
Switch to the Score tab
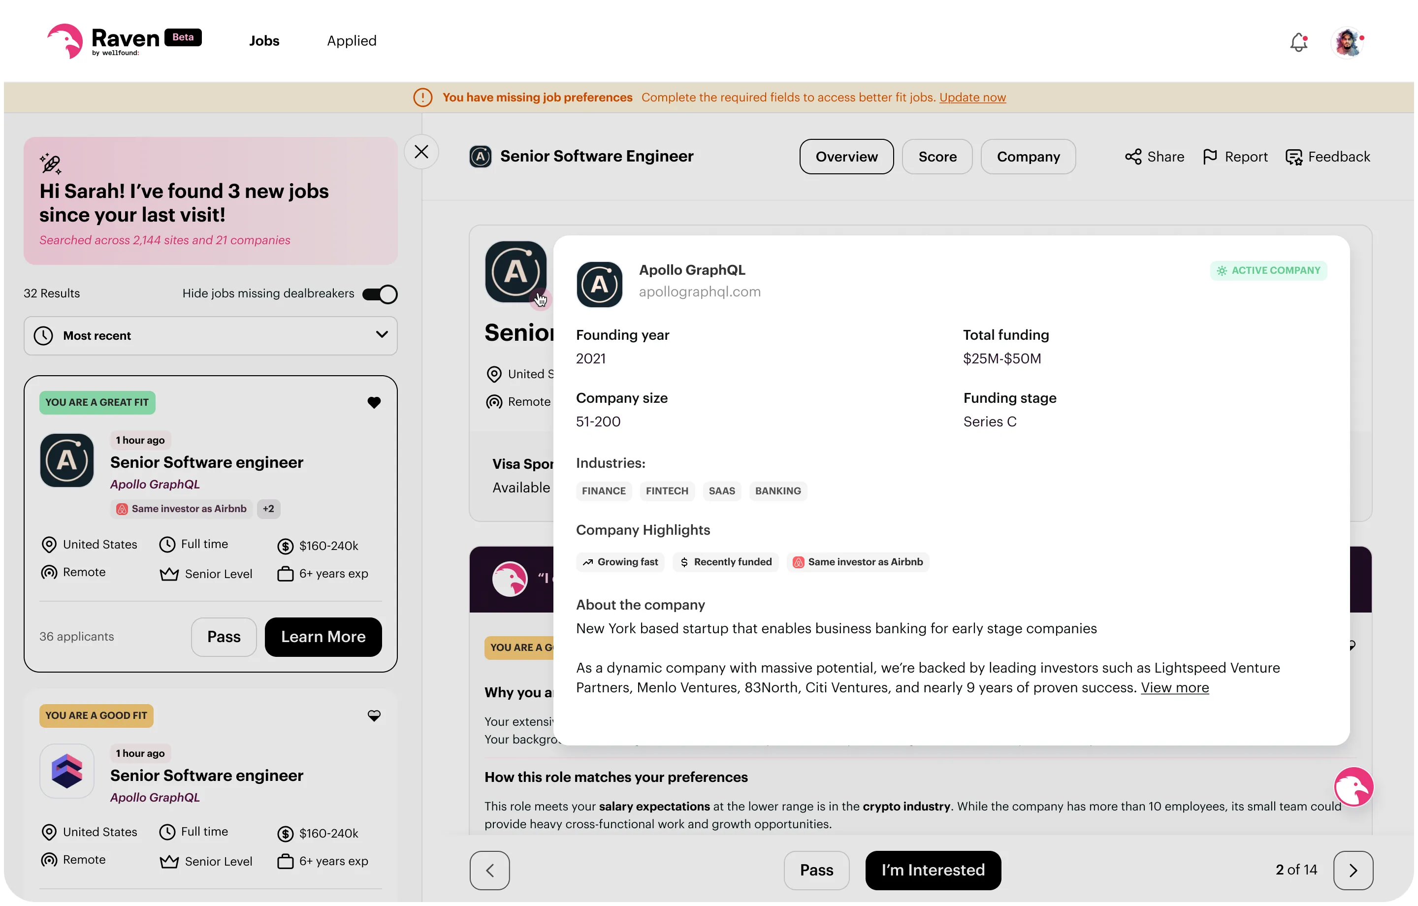[x=937, y=157]
